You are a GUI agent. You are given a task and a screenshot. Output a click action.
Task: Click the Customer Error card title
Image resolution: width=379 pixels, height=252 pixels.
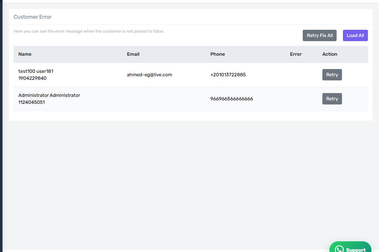coord(33,17)
